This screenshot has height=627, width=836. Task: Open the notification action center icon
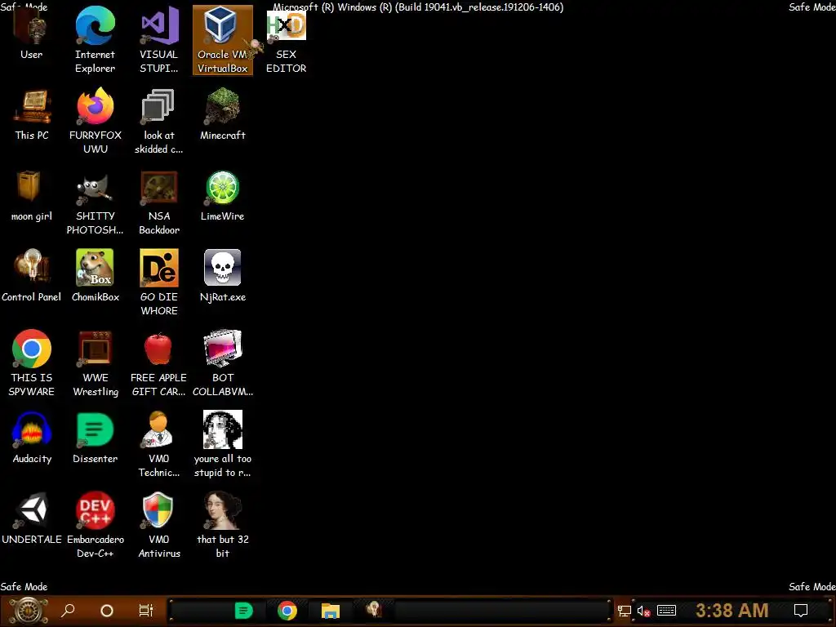pyautogui.click(x=801, y=611)
